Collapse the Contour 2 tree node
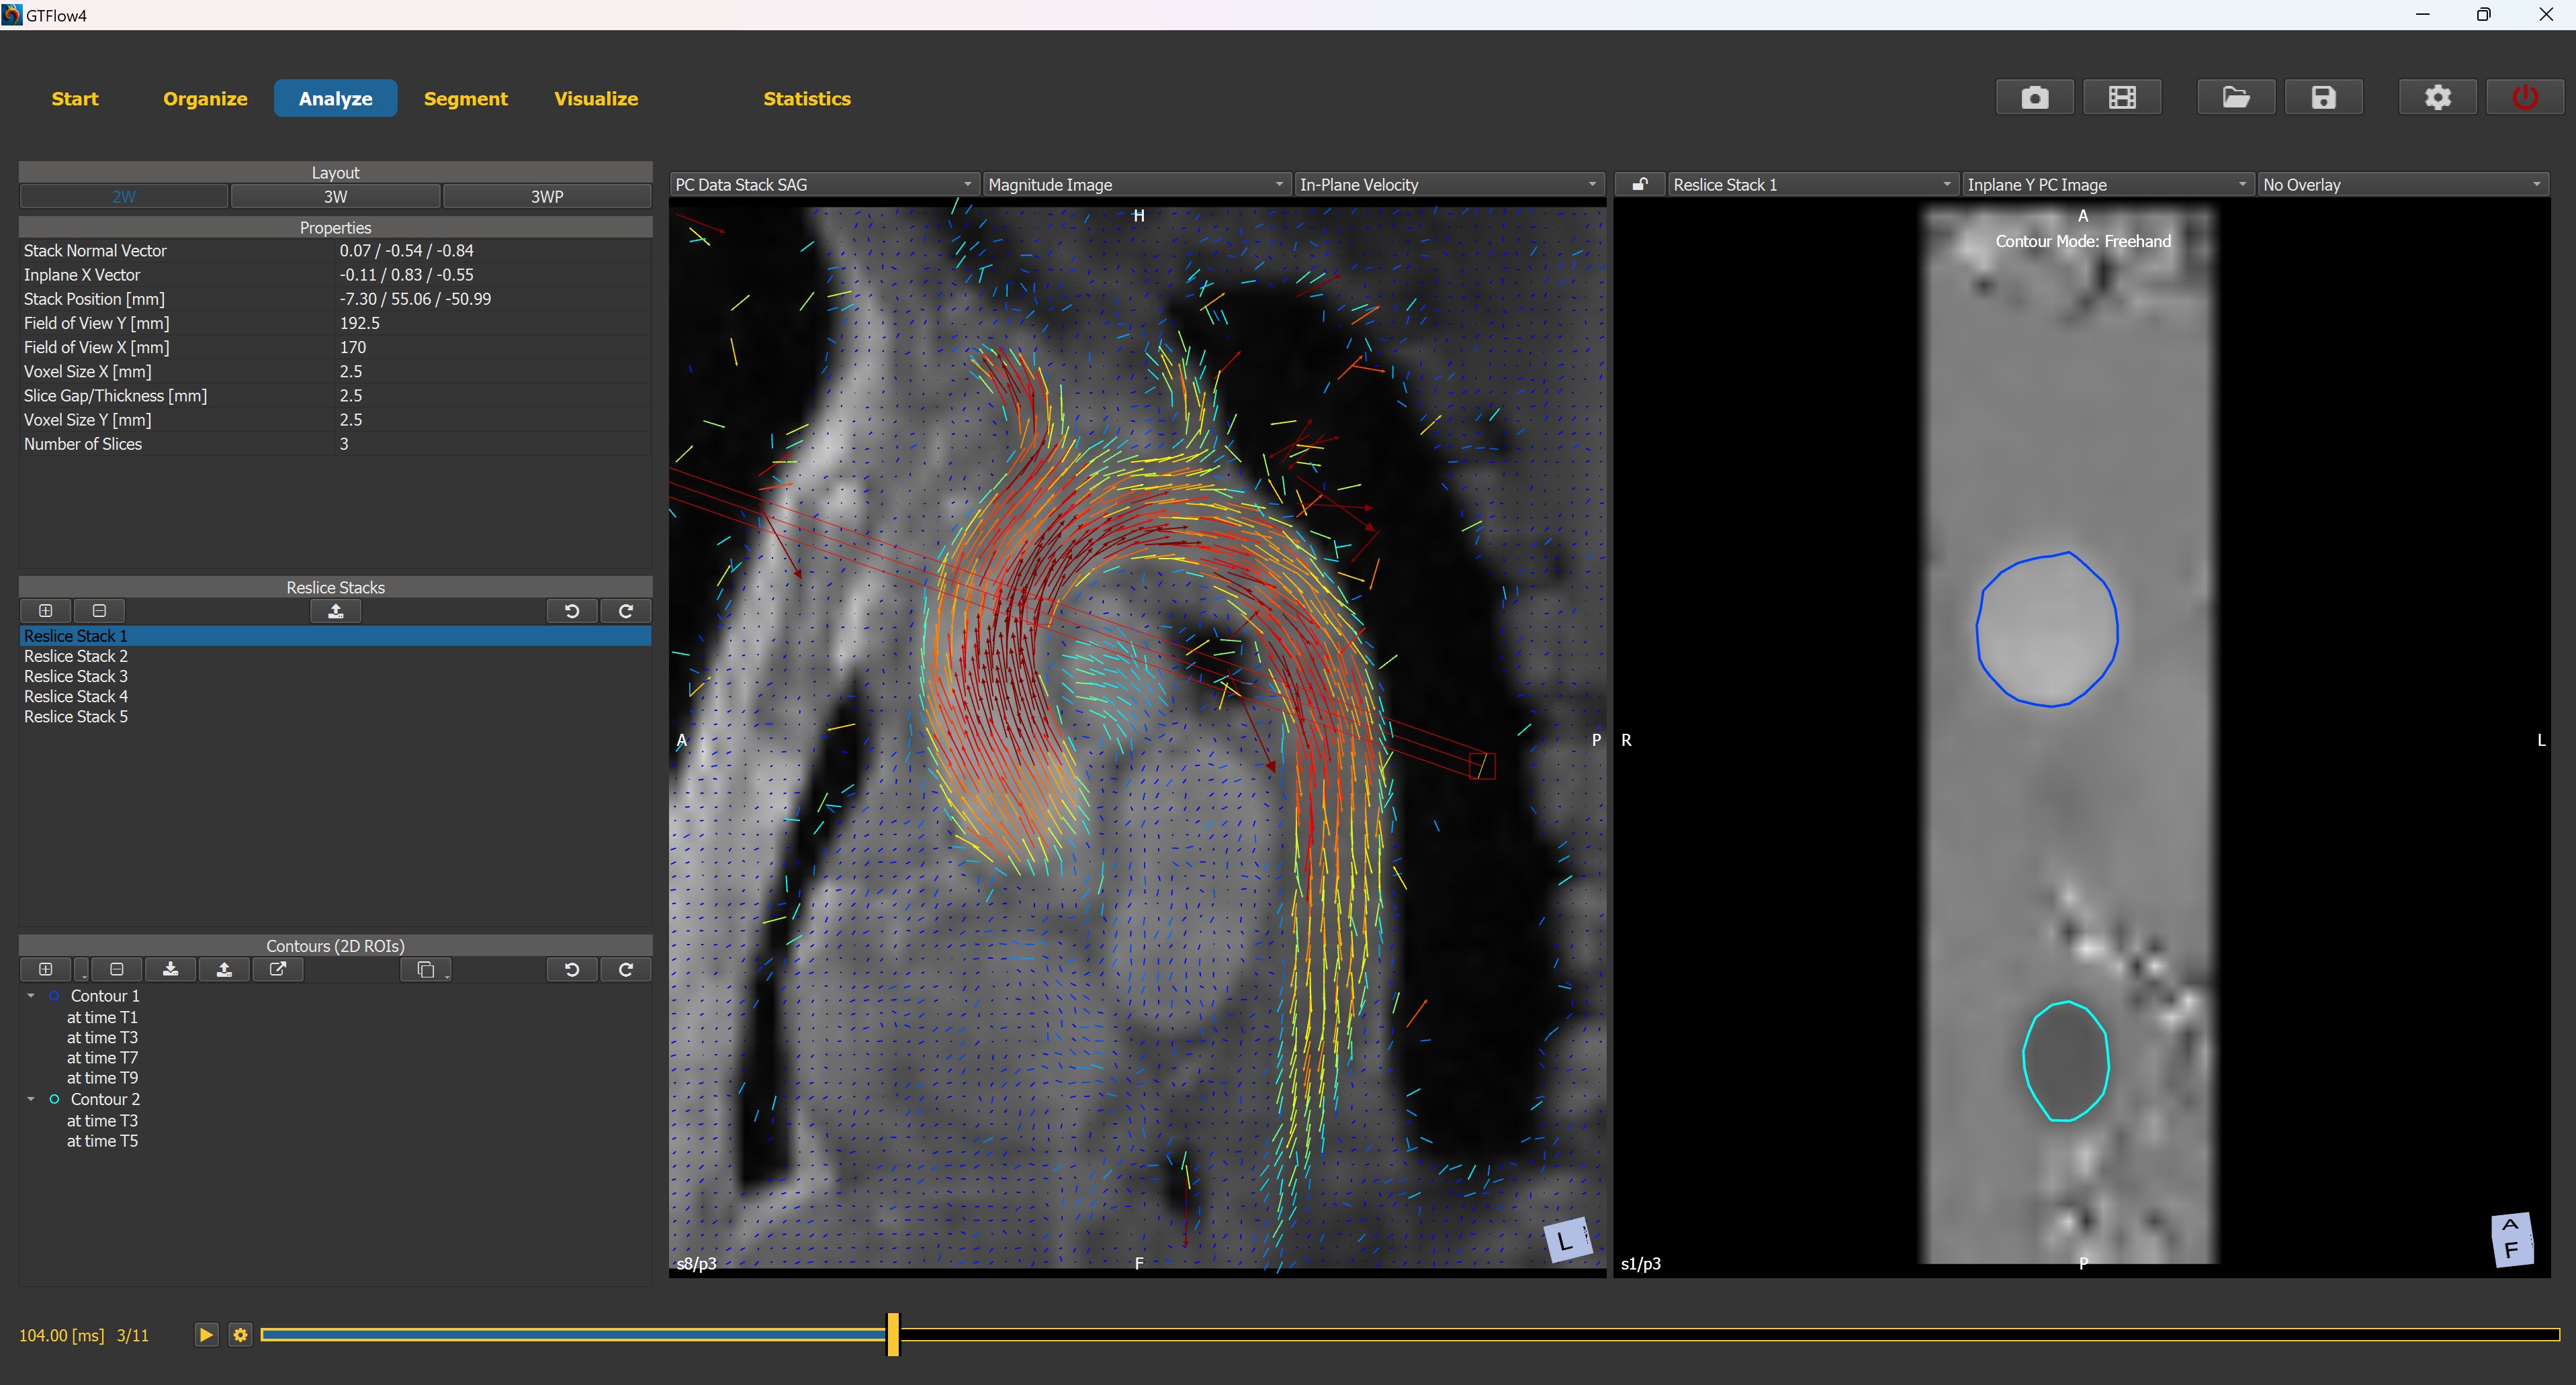 pyautogui.click(x=31, y=1099)
